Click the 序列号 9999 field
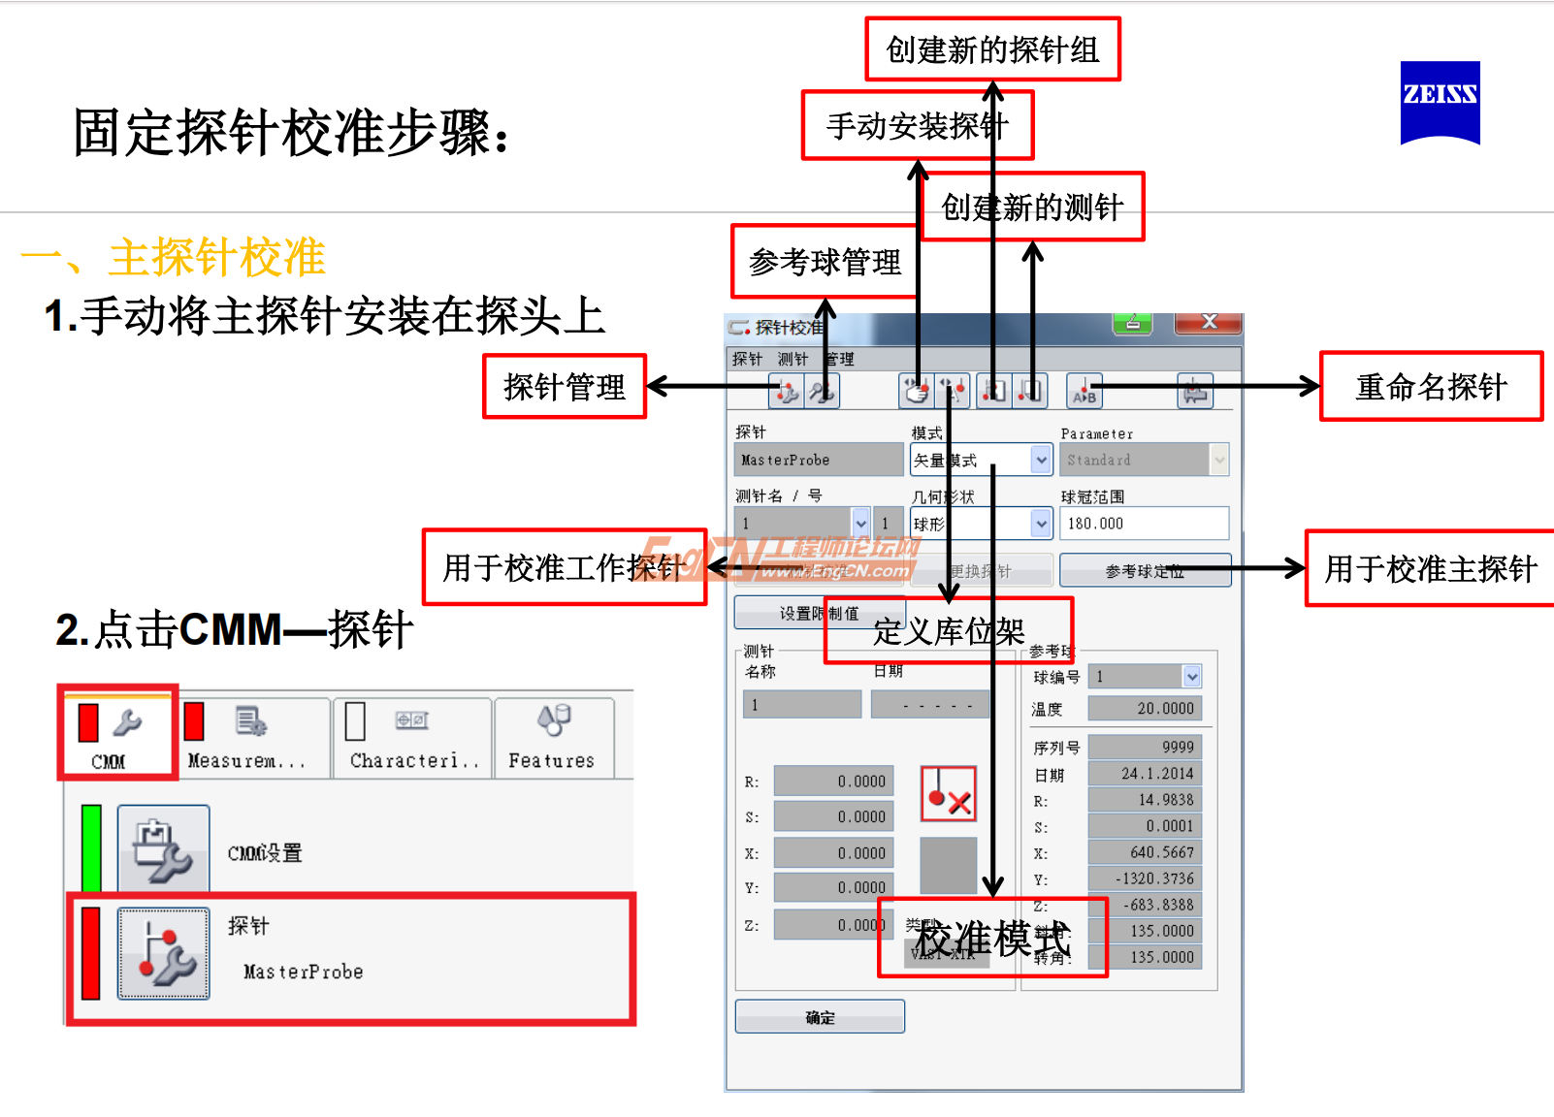 tap(1145, 747)
